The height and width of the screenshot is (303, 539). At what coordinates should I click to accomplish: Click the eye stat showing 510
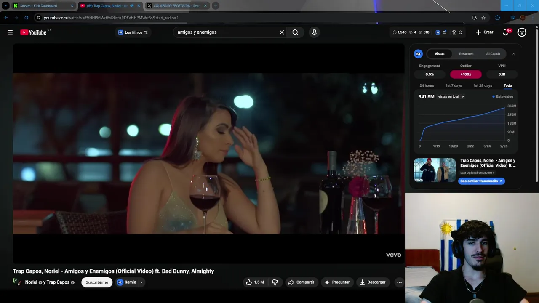(x=424, y=32)
